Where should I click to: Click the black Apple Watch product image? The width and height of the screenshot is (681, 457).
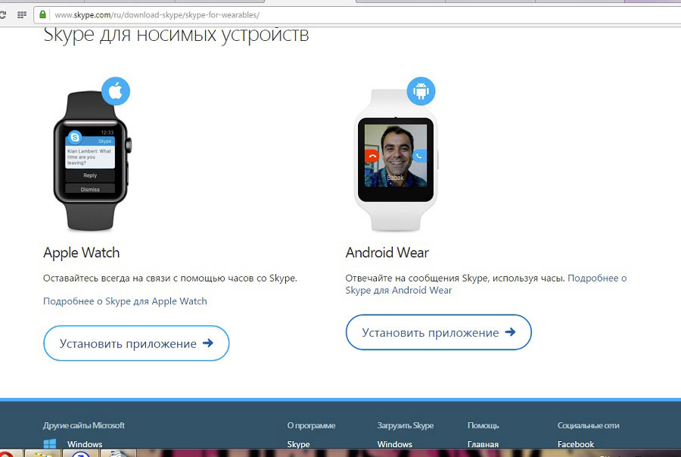92,160
